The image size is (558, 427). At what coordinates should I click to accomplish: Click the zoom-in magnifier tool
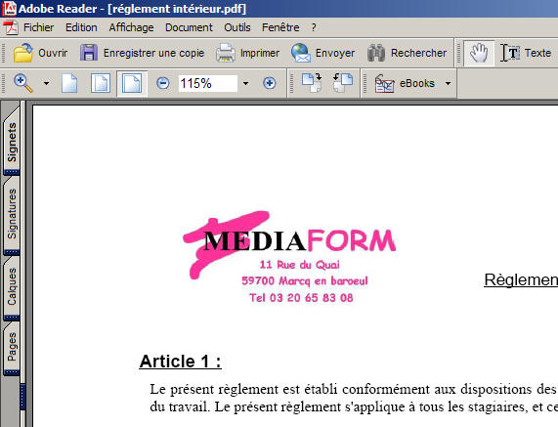(x=23, y=83)
